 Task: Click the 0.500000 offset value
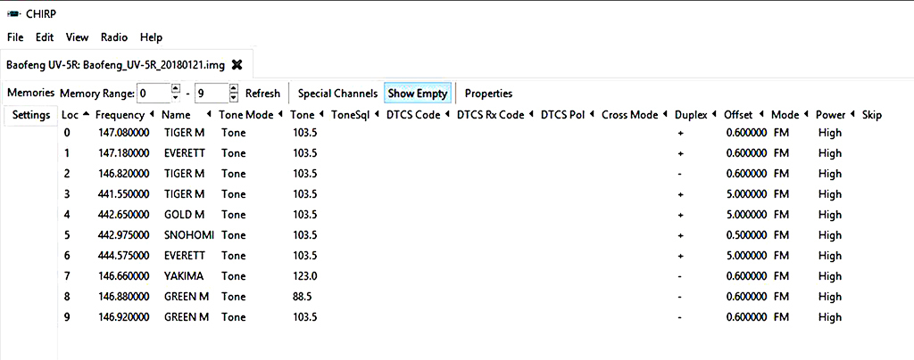point(747,235)
